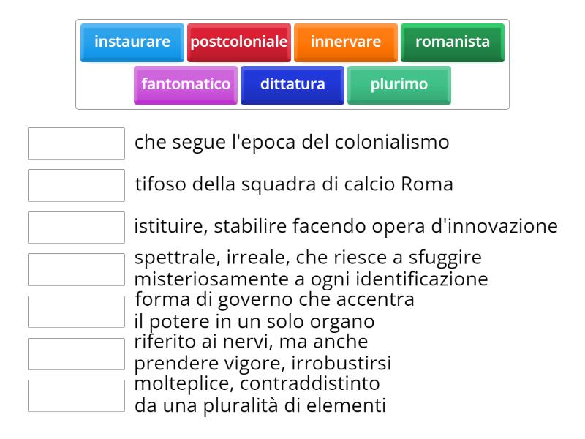Screen dimensions: 585x439
Task: Click the definition 'molteplice, contraddistinto da una pluralità'
Action: coord(260,394)
